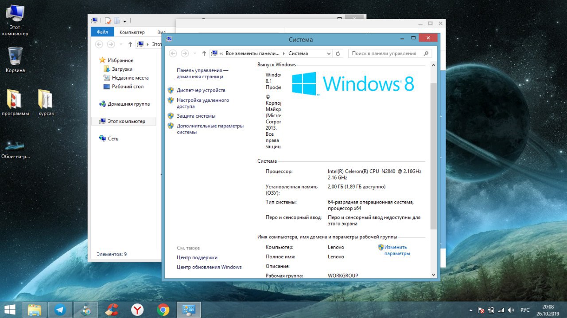Open Дополнительные параметры системы link
The image size is (567, 318).
[210, 129]
